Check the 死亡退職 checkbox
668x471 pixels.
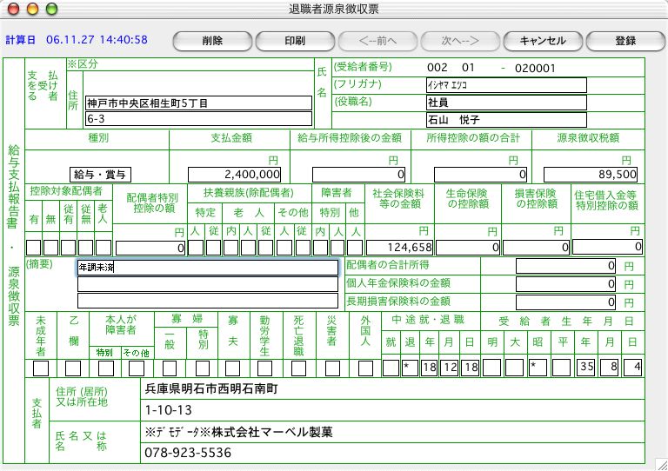(298, 368)
